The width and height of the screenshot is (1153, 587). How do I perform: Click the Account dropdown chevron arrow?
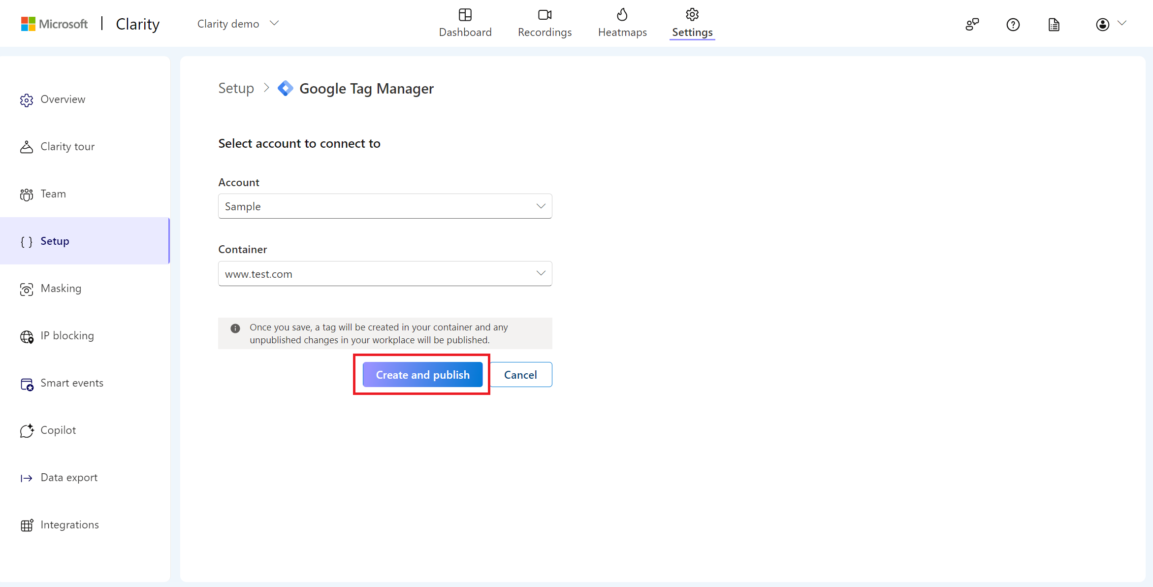[541, 206]
